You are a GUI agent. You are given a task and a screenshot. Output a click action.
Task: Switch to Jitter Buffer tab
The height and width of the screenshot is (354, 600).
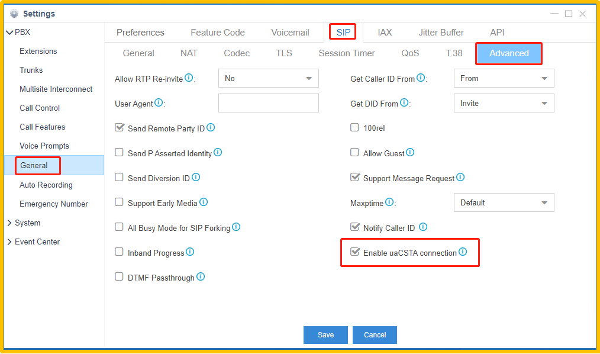[x=441, y=33]
